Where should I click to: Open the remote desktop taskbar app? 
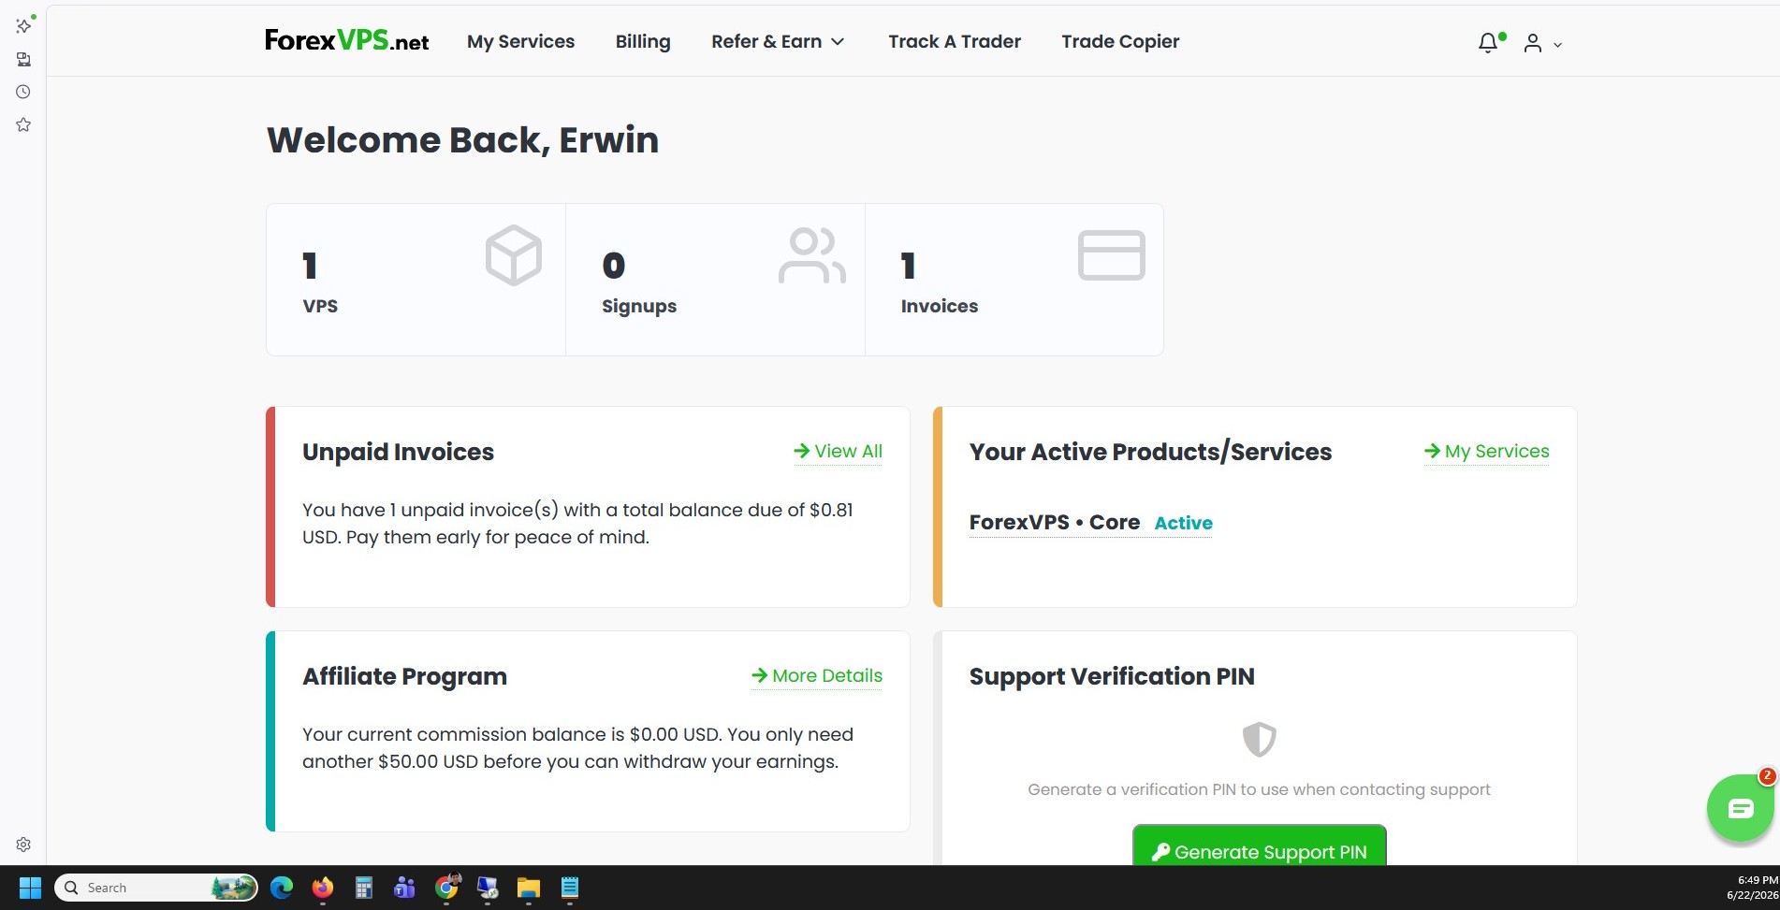488,888
